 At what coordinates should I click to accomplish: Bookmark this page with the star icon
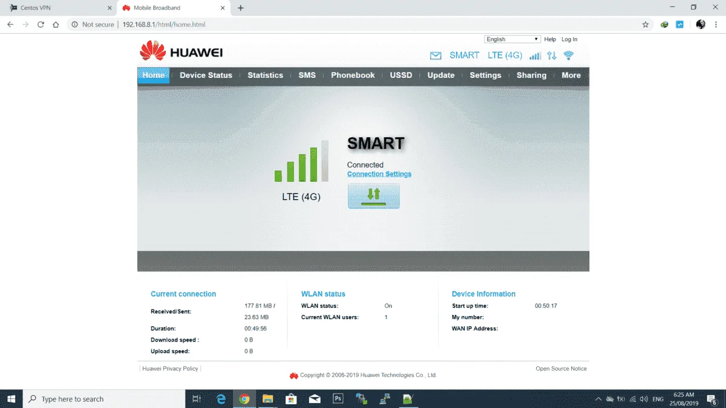click(x=646, y=25)
